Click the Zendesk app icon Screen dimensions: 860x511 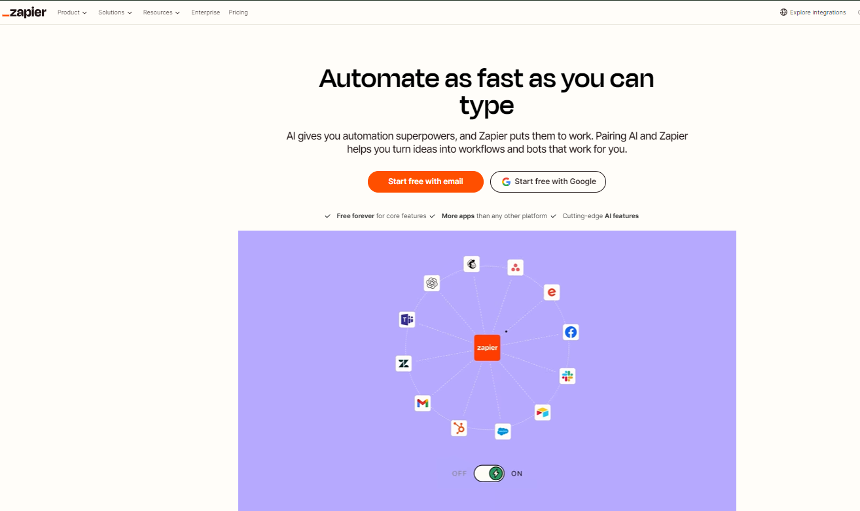(404, 363)
